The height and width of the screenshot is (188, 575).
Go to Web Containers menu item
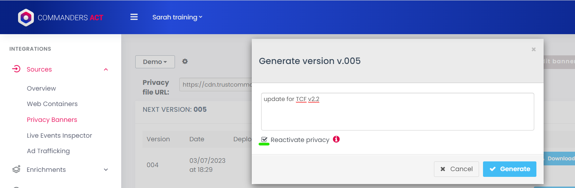pos(52,104)
